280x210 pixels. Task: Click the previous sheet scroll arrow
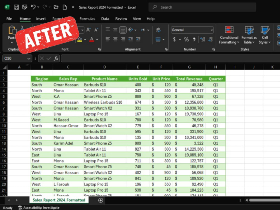[9, 200]
